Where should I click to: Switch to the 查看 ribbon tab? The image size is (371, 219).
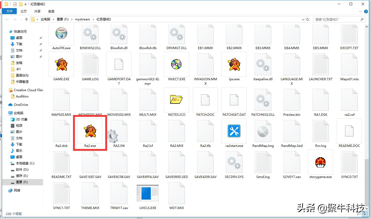click(51, 11)
